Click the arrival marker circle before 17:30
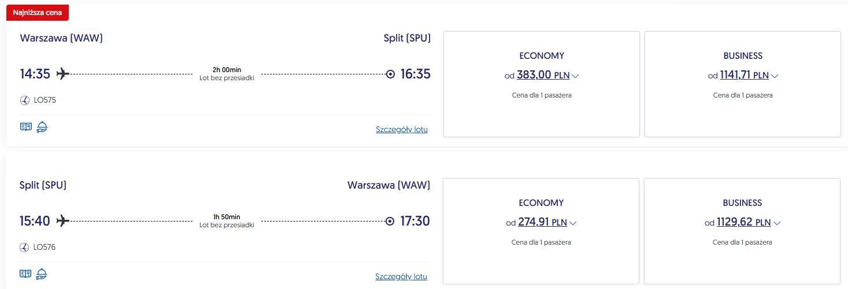848x289 pixels. pyautogui.click(x=390, y=221)
